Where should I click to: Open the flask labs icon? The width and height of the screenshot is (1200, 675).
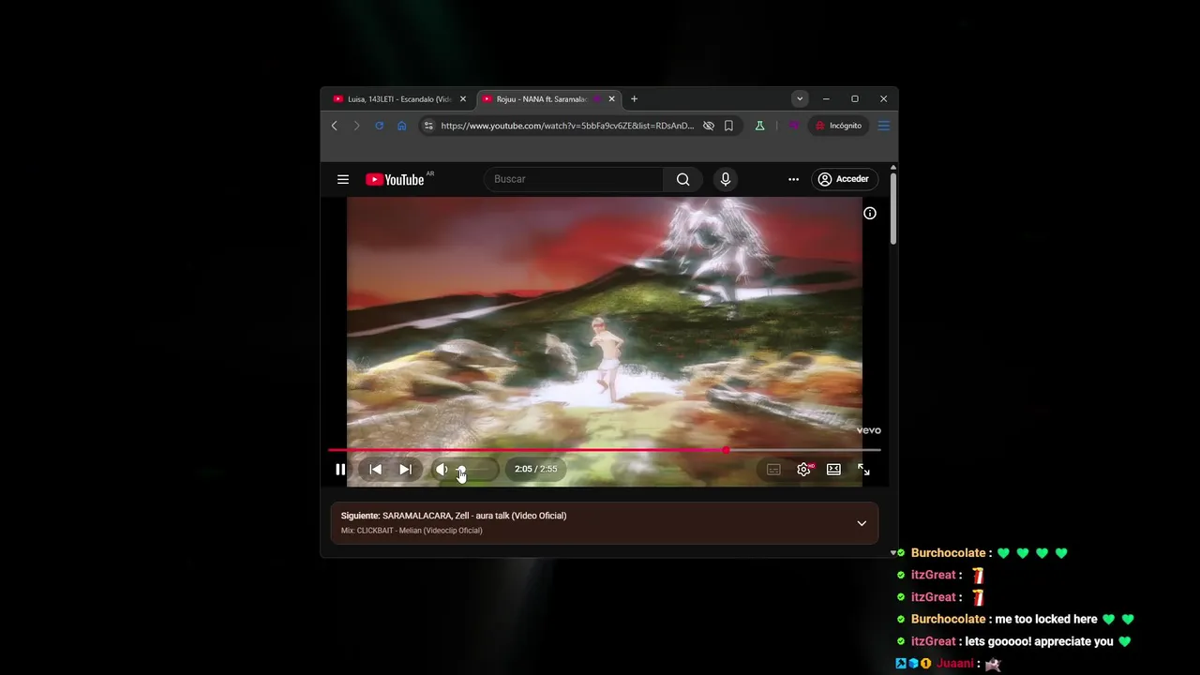[x=759, y=126]
